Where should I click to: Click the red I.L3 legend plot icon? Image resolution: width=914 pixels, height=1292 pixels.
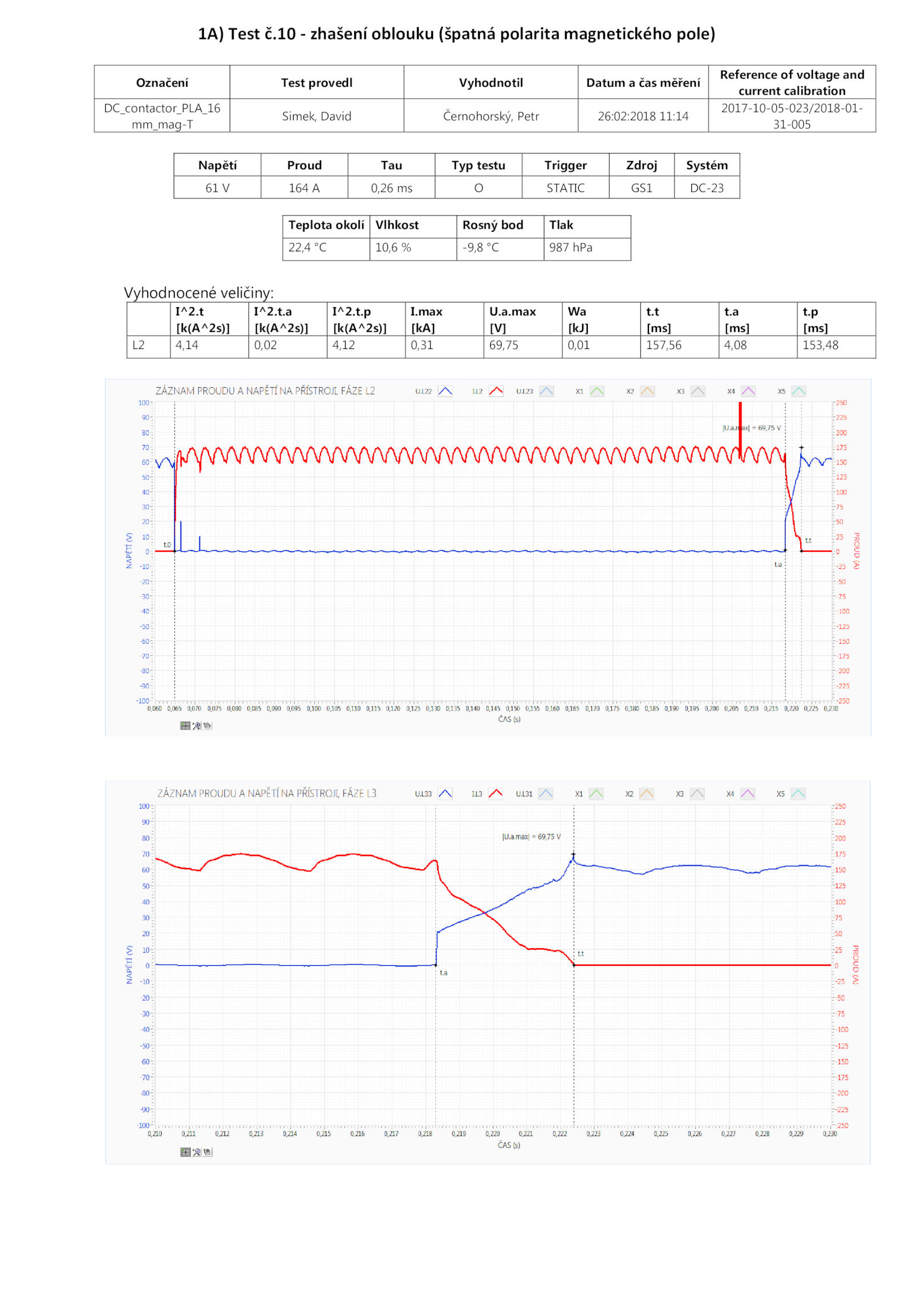tap(495, 793)
